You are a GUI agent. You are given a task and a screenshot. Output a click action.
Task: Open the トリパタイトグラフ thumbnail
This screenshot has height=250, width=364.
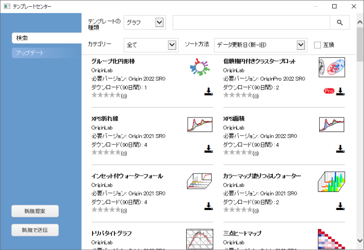point(200,239)
